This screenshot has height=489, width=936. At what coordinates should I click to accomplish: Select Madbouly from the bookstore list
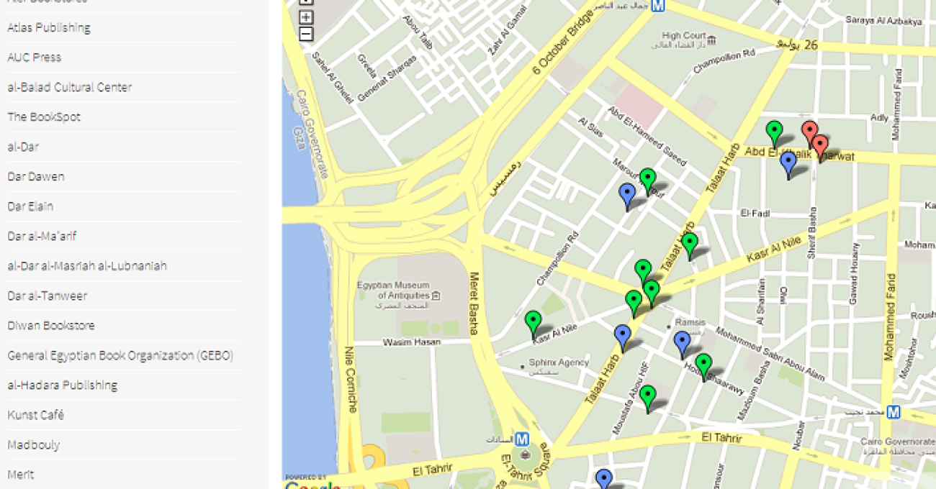click(34, 445)
